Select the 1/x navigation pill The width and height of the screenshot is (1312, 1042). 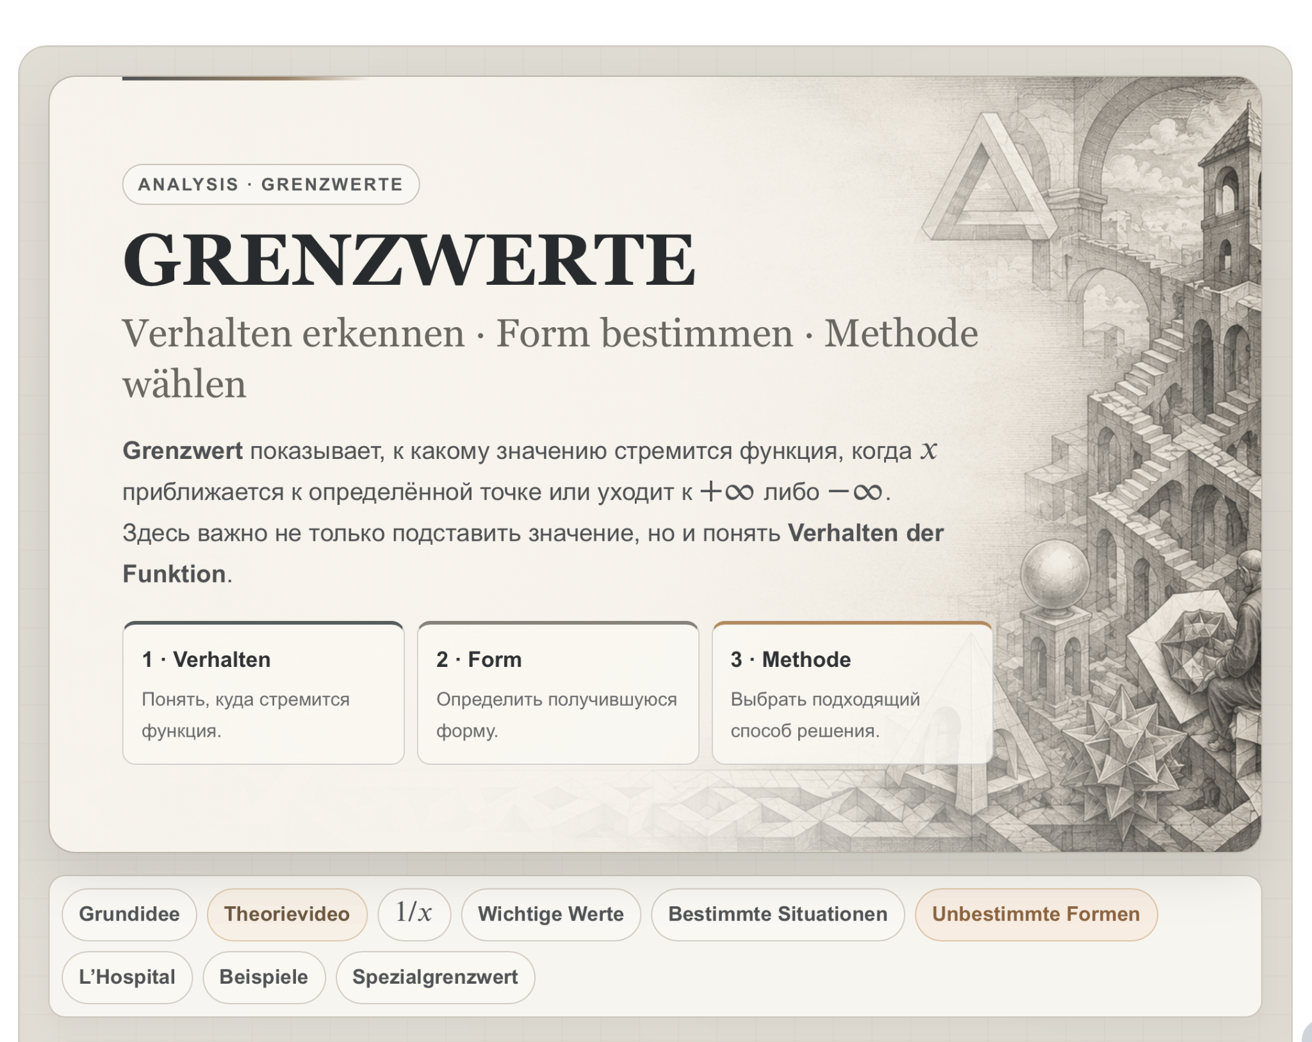(414, 914)
